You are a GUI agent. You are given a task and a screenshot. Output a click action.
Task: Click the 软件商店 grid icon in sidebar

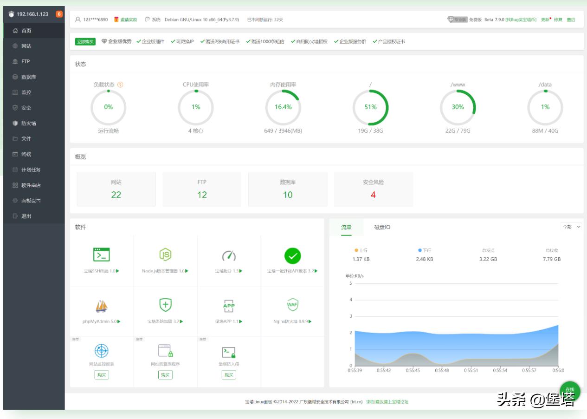[15, 185]
